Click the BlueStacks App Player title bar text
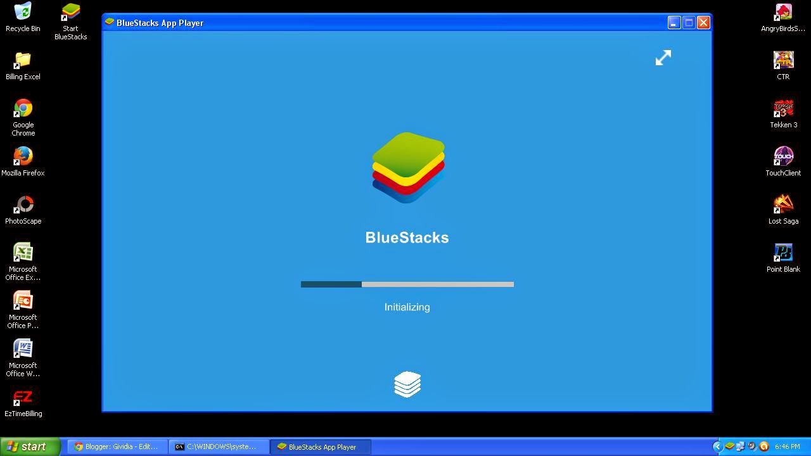Viewport: 811px width, 456px height. coord(160,23)
